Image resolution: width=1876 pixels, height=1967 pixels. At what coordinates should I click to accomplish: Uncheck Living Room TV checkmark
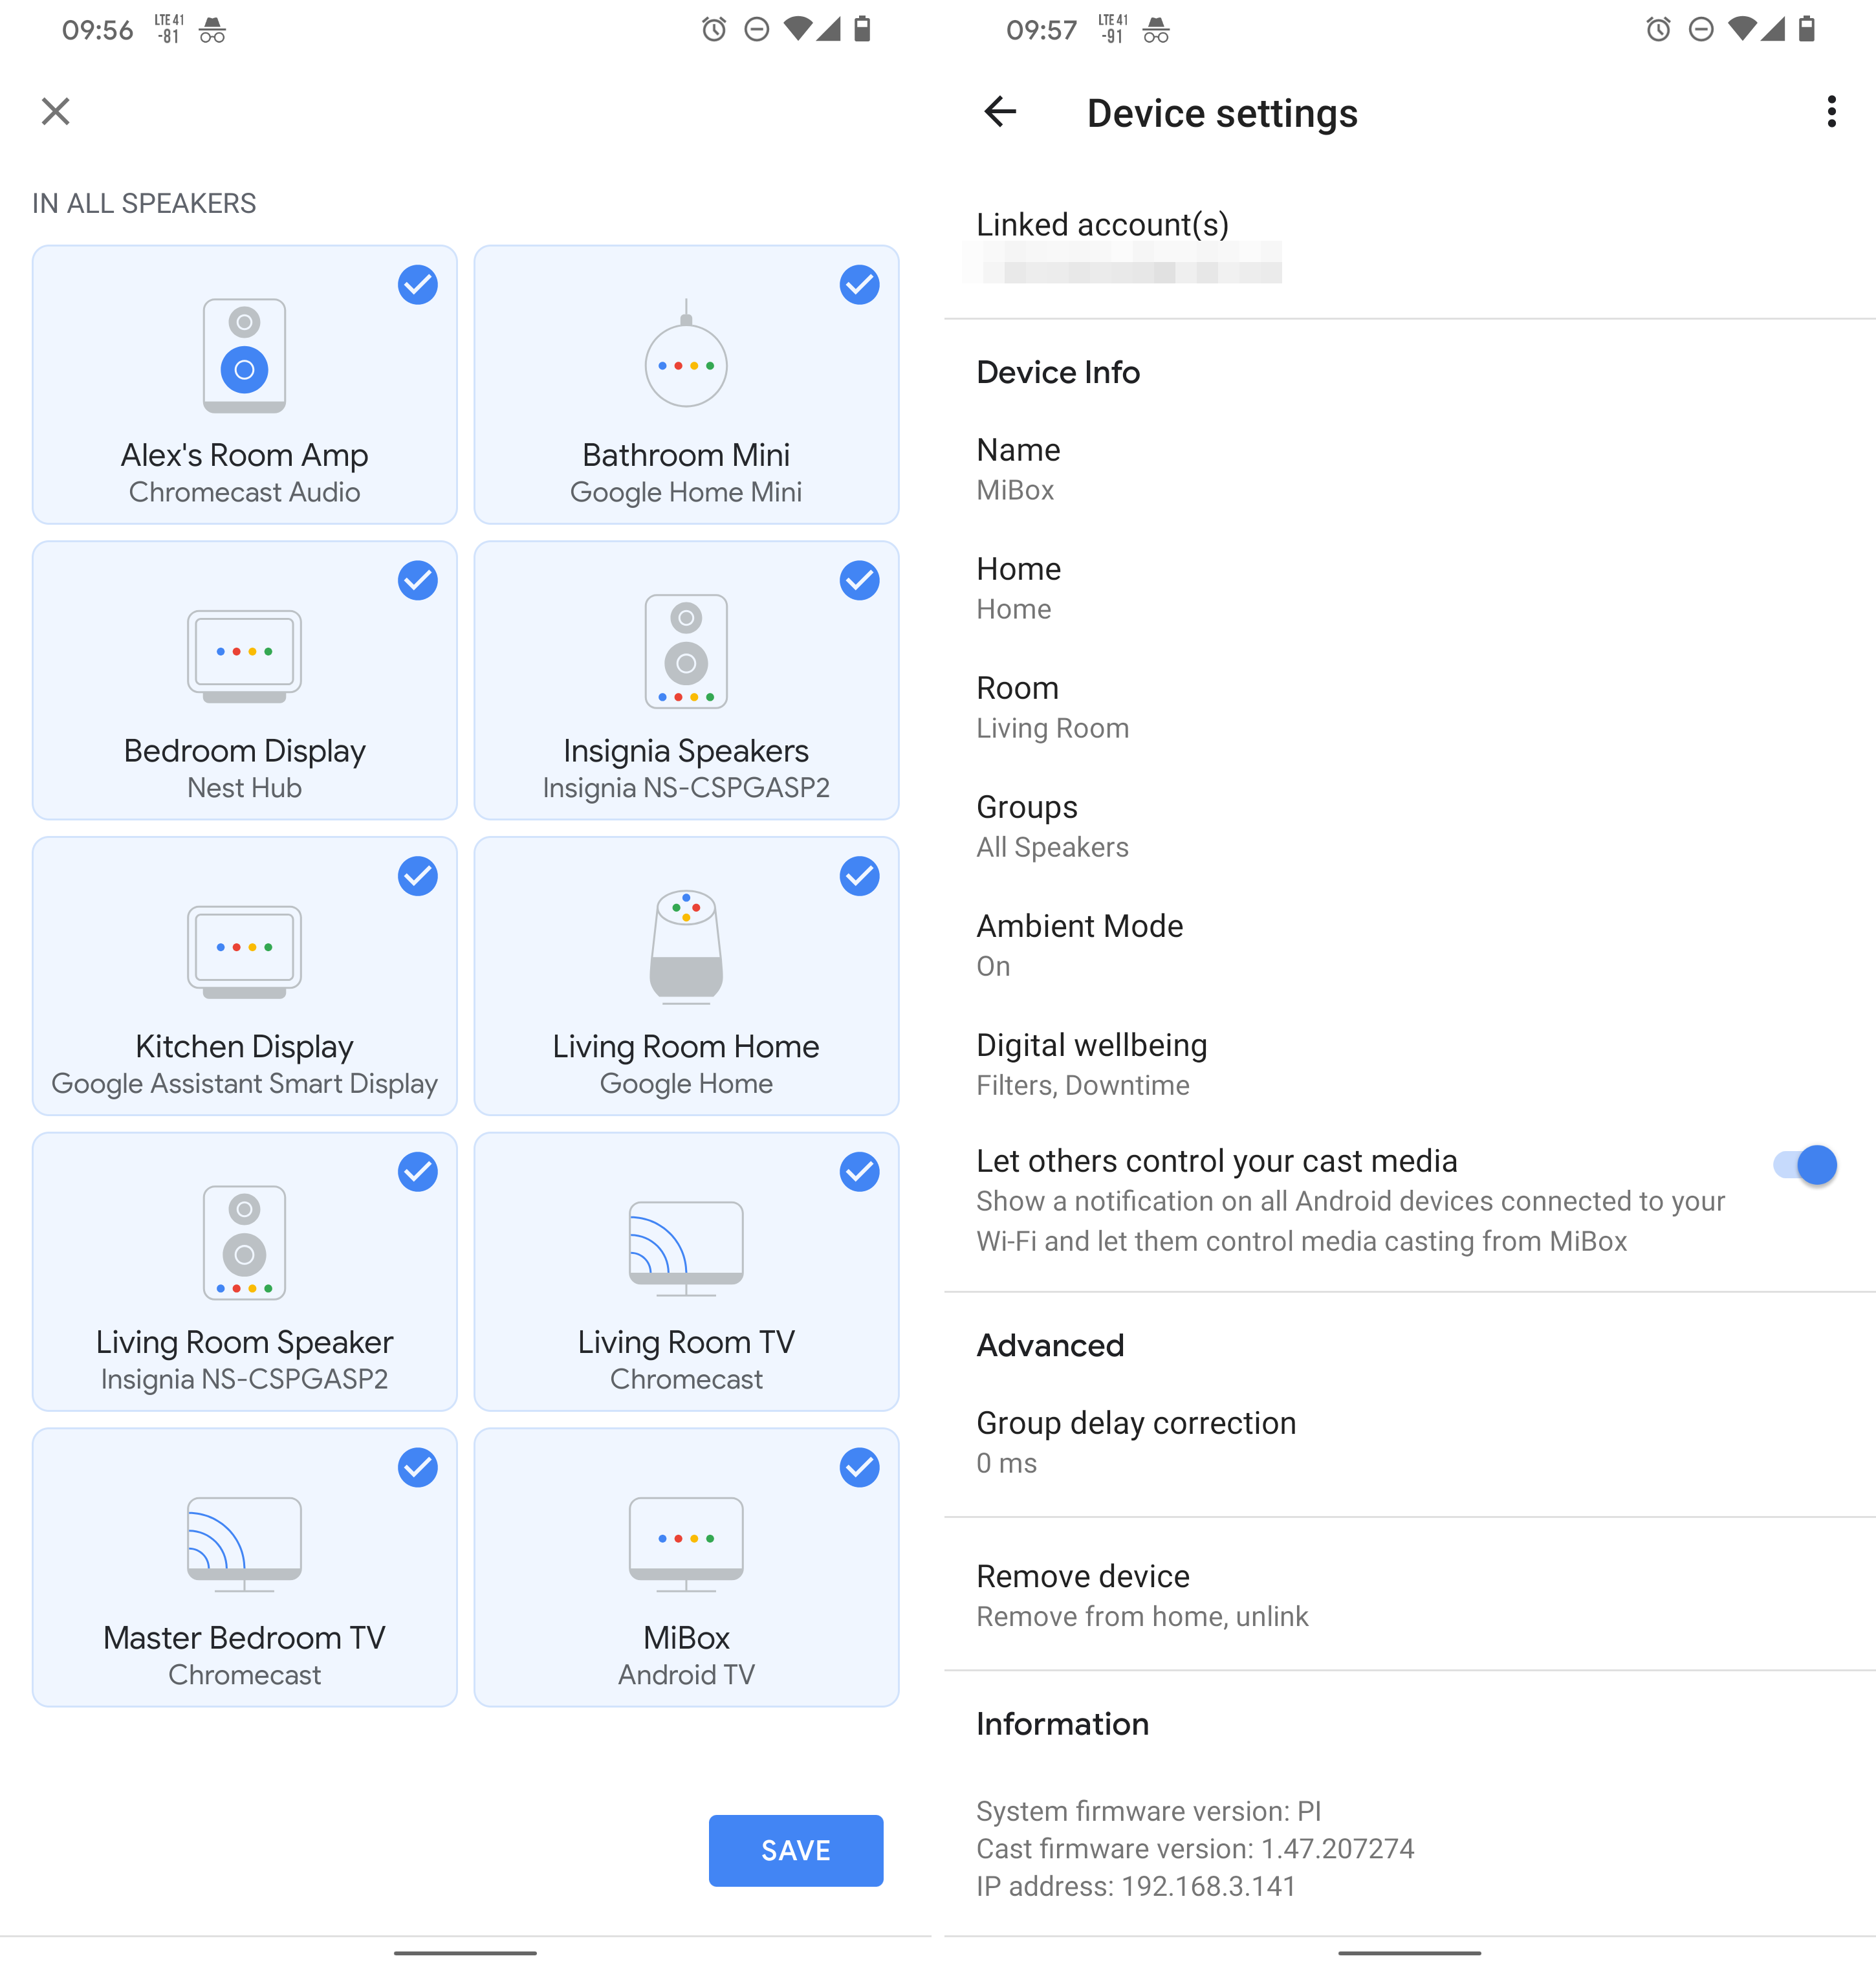coord(859,1172)
